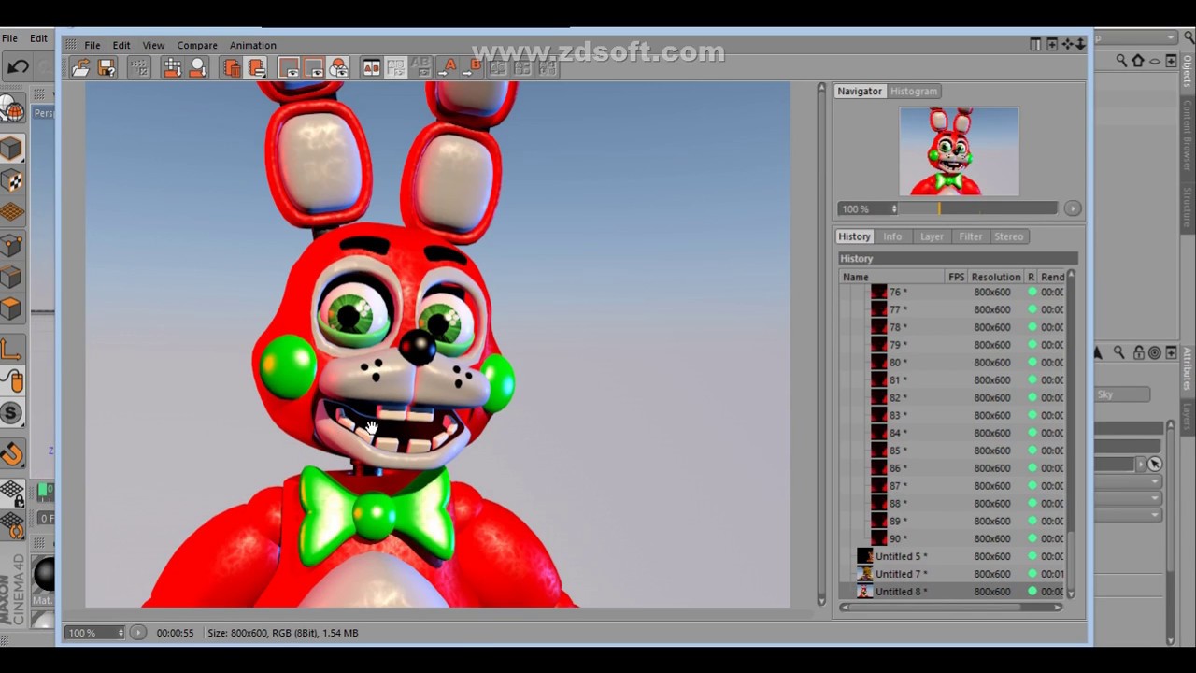This screenshot has height=673, width=1196.
Task: Toggle the Snap S circle icon
Action: point(11,412)
